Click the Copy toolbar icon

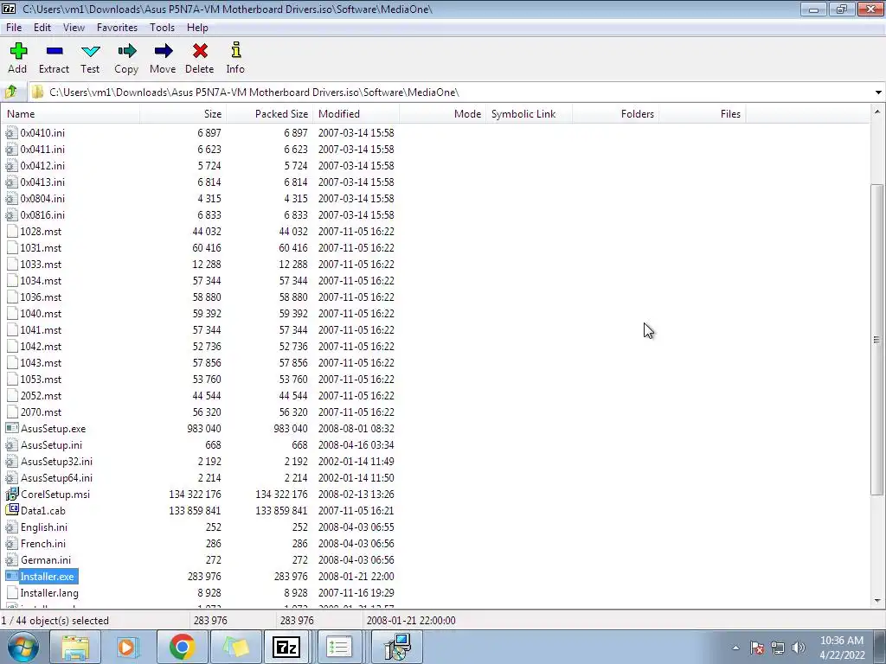tap(126, 51)
